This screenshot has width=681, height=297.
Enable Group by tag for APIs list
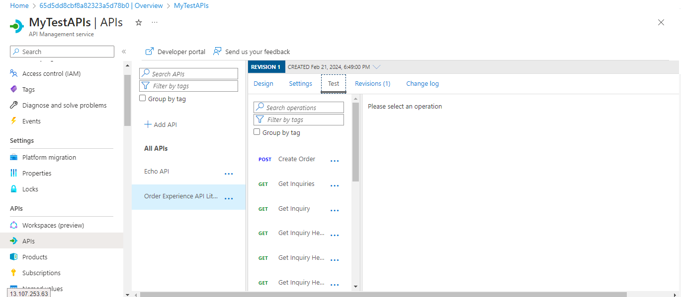[x=143, y=99]
